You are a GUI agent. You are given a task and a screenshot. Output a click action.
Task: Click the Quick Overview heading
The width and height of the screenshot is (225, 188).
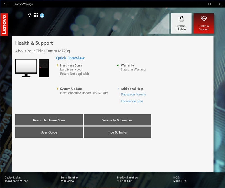70,58
